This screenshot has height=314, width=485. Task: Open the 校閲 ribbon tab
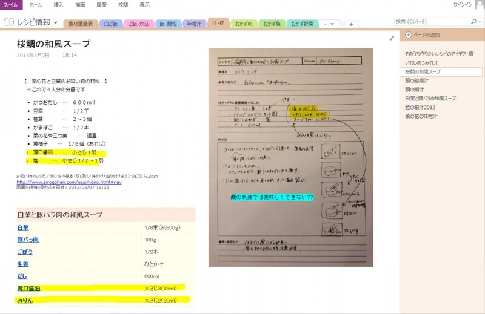(123, 5)
